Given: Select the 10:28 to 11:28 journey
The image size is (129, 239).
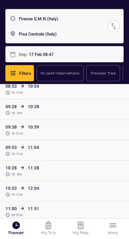Looking at the screenshot, I should [x=64, y=171].
